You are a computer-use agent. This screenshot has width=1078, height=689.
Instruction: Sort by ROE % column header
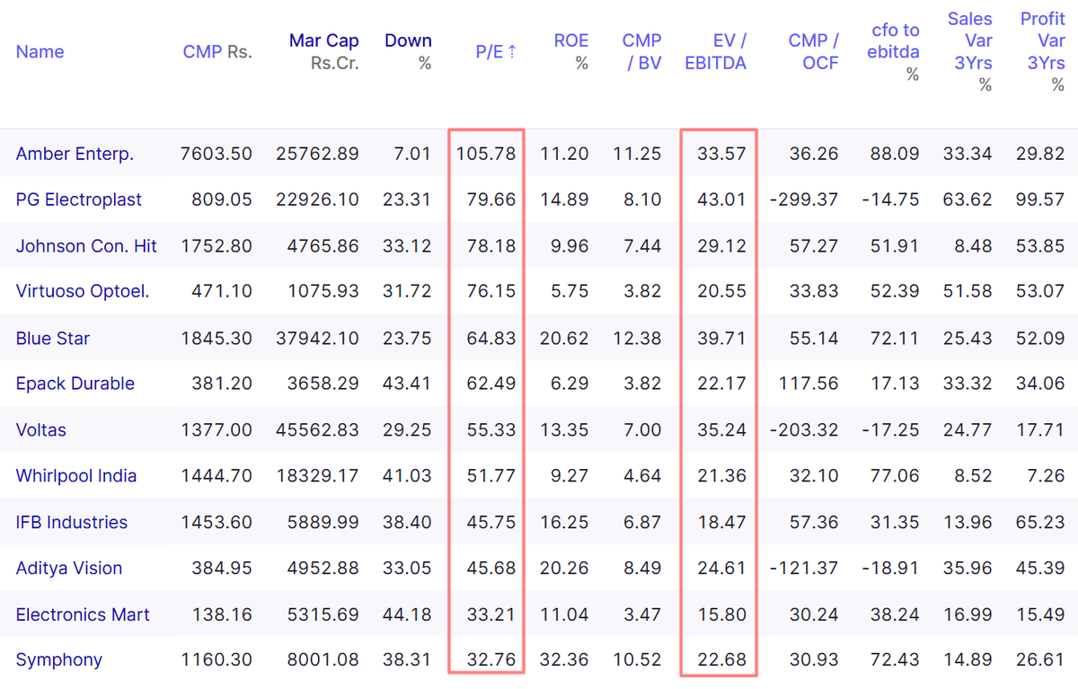coord(571,52)
